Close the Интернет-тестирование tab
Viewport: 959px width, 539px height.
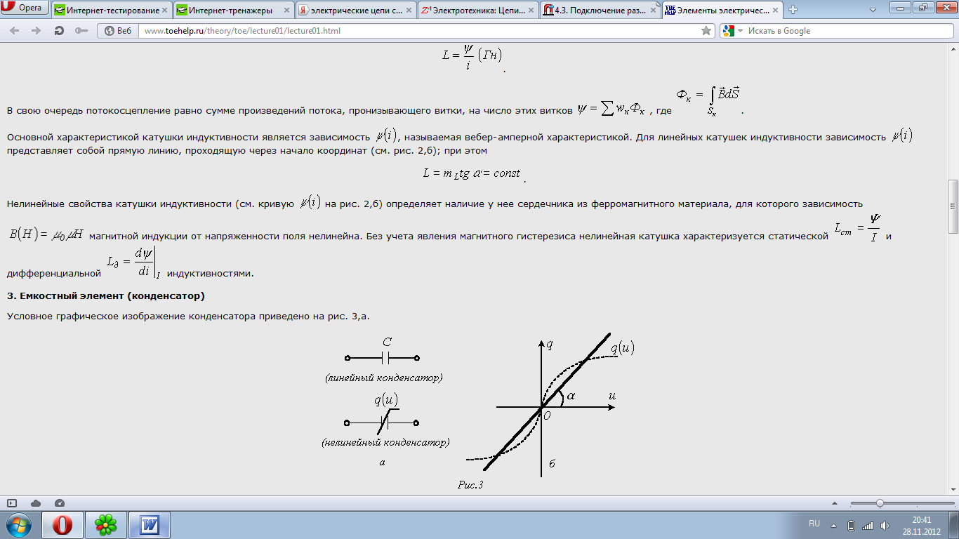(164, 11)
